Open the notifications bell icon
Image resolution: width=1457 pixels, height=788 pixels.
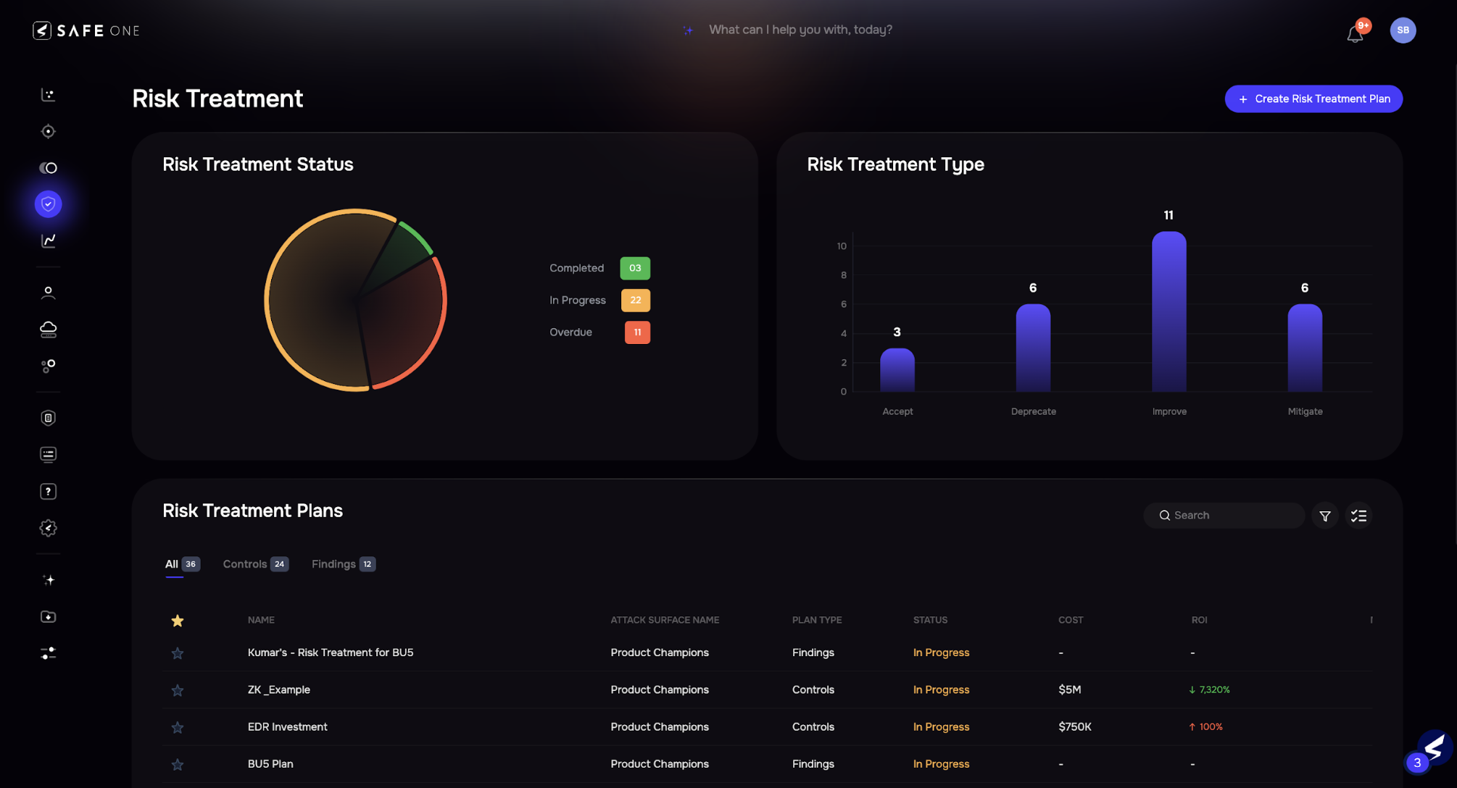[x=1355, y=33]
